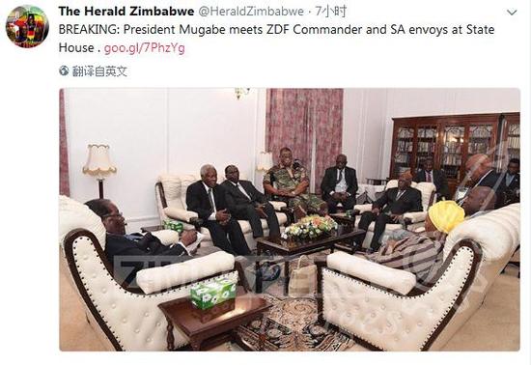Viewport: 531px width, 365px height.
Task: Open The Herald Zimbabwe profile avatar
Action: pos(27,26)
